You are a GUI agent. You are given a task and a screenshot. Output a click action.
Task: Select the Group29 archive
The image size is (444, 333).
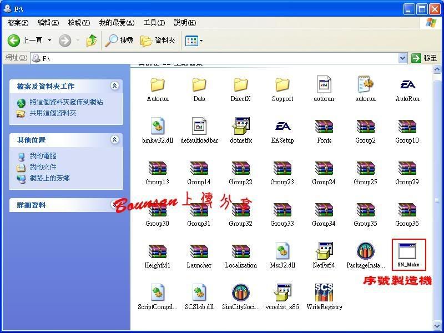point(407,173)
